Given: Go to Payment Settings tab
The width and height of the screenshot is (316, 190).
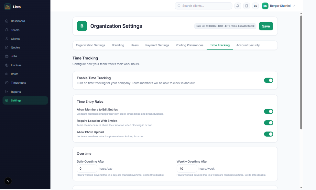Looking at the screenshot, I should 157,45.
